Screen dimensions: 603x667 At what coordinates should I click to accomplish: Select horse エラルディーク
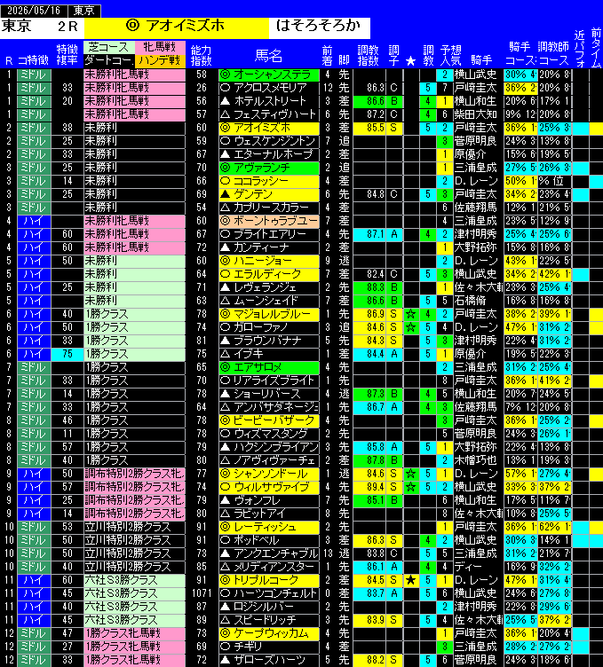pyautogui.click(x=269, y=274)
